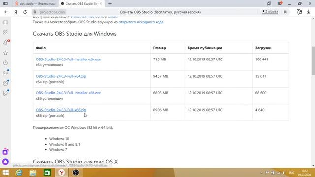
Task: Follow the открытого исходного кода link
Action: point(141,22)
